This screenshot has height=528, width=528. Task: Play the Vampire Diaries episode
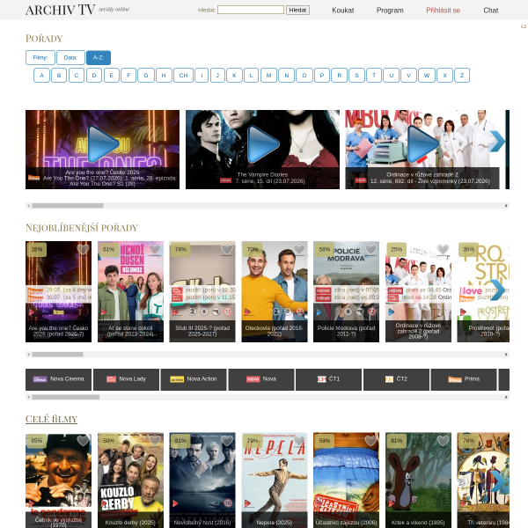tap(263, 144)
